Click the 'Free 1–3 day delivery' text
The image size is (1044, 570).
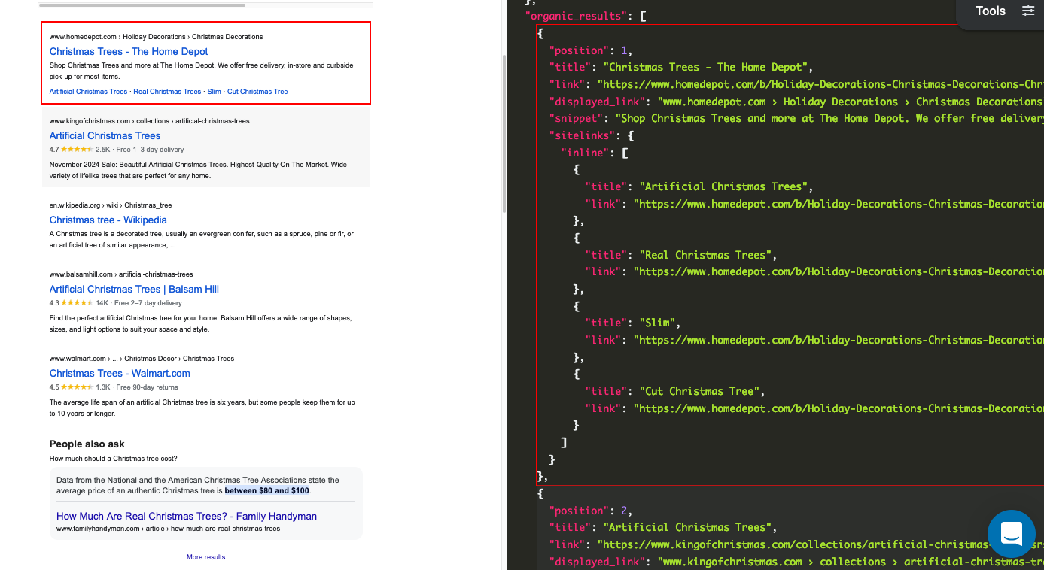149,150
